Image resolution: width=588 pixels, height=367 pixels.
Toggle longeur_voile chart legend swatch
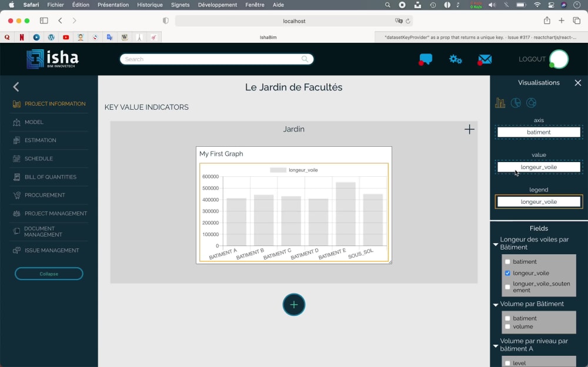[278, 170]
